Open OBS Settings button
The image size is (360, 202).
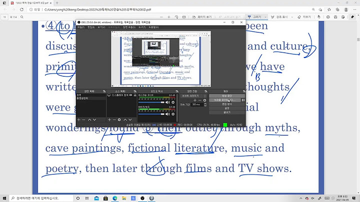[x=227, y=108]
